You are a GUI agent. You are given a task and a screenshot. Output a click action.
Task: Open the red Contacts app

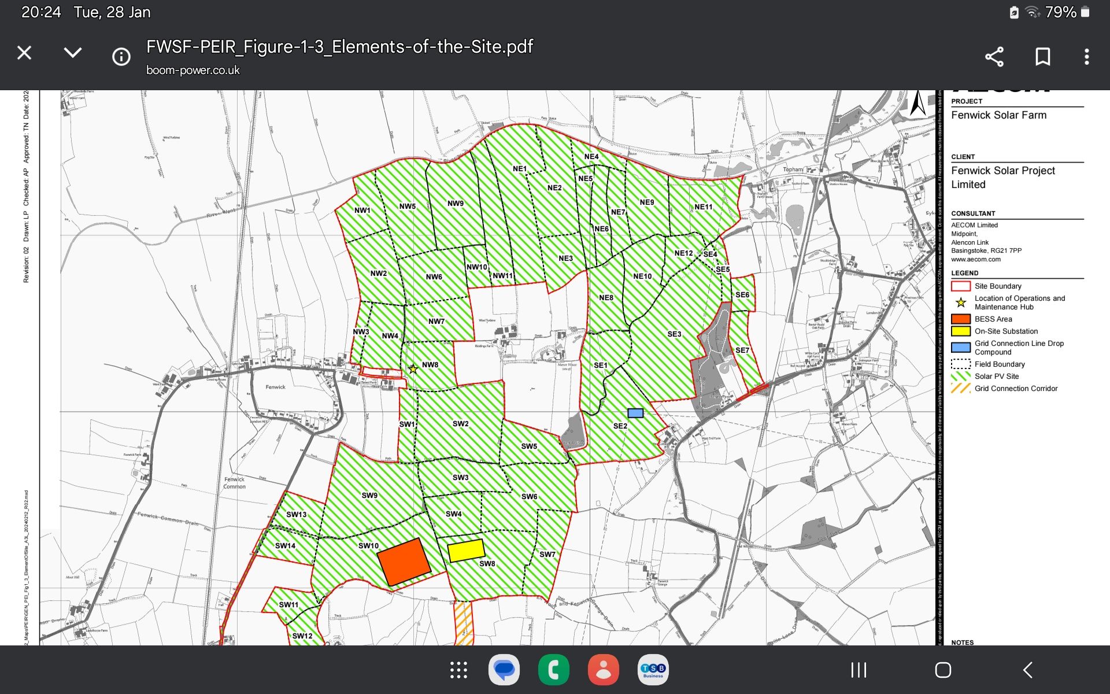pyautogui.click(x=603, y=670)
